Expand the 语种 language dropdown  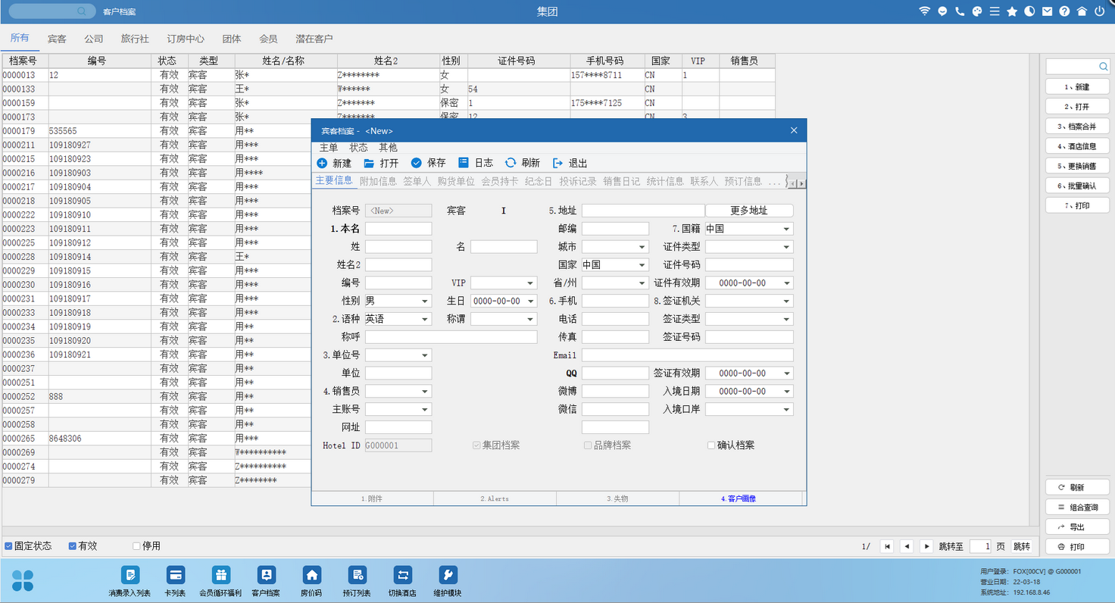[x=425, y=320]
